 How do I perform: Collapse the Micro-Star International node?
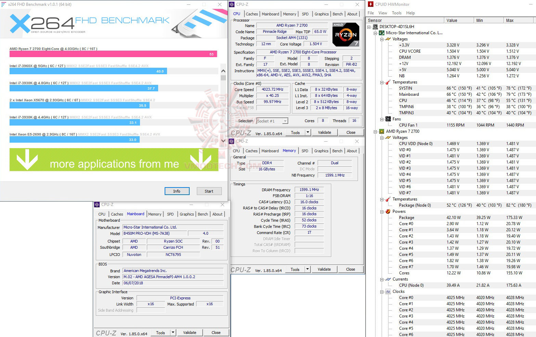click(375, 33)
